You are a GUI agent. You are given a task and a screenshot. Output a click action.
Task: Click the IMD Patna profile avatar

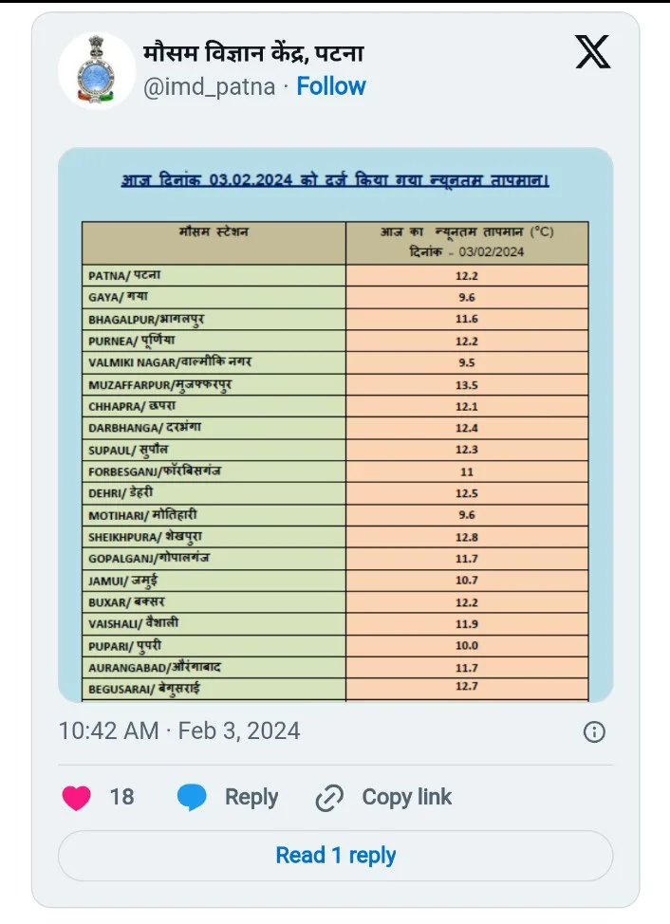point(97,69)
